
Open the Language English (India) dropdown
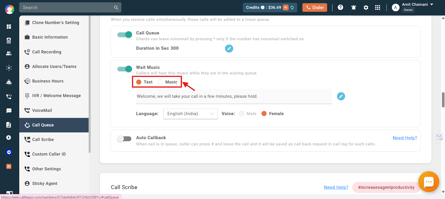pyautogui.click(x=191, y=114)
